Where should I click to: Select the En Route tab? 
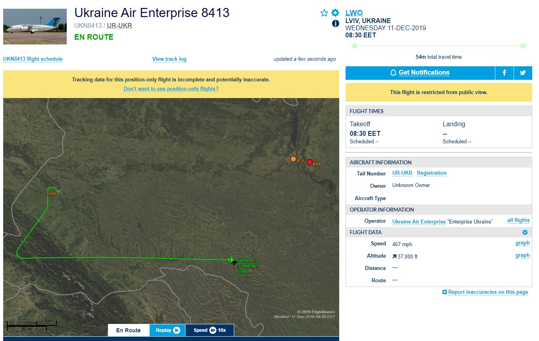[x=128, y=330]
